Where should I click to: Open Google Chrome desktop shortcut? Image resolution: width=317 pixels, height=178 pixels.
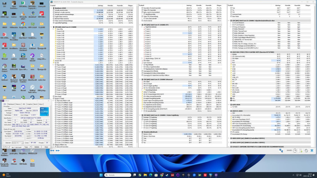23,25
